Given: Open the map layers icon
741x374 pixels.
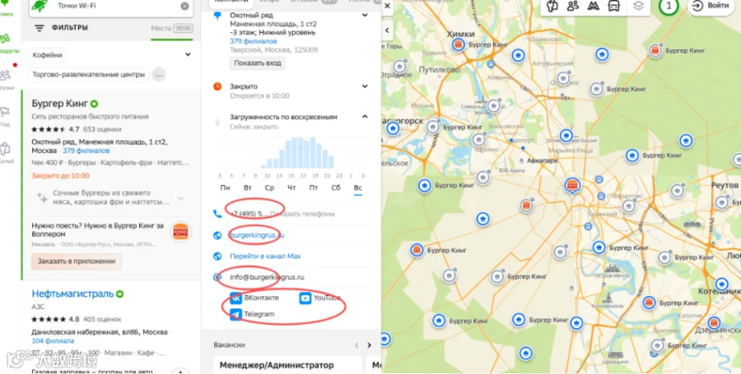Looking at the screenshot, I should point(638,6).
